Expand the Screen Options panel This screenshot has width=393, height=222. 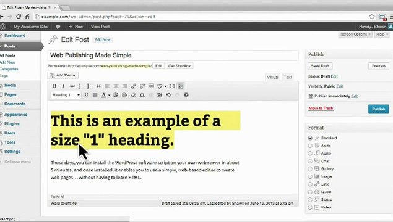tap(355, 35)
